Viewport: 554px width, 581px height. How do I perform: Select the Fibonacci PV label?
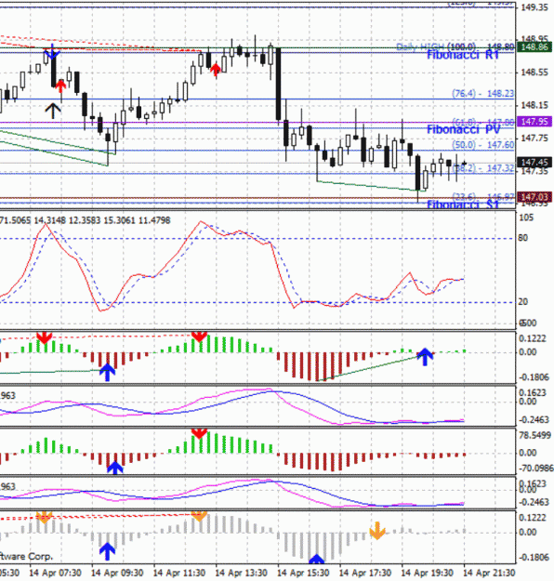(x=464, y=130)
